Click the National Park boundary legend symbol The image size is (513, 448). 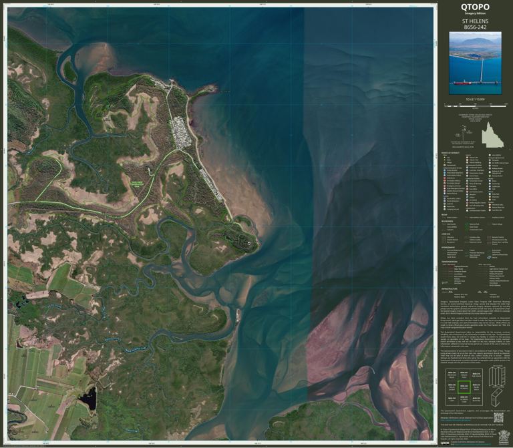coord(467,224)
